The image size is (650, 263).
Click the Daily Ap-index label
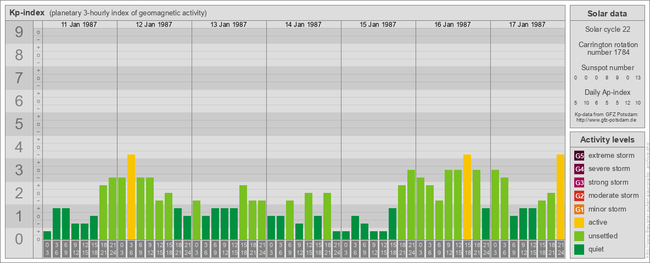(607, 92)
